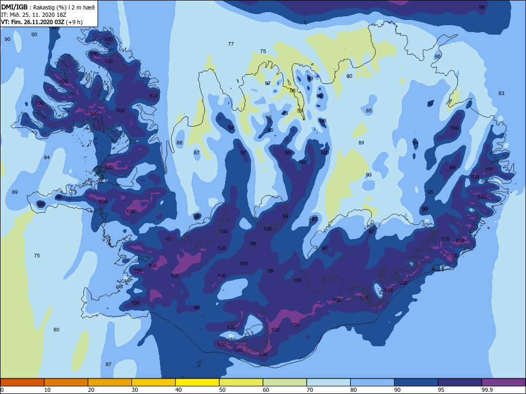Viewport: 526px width, 394px height.
Task: Click the humidity value '88' on map
Action: click(x=179, y=142)
